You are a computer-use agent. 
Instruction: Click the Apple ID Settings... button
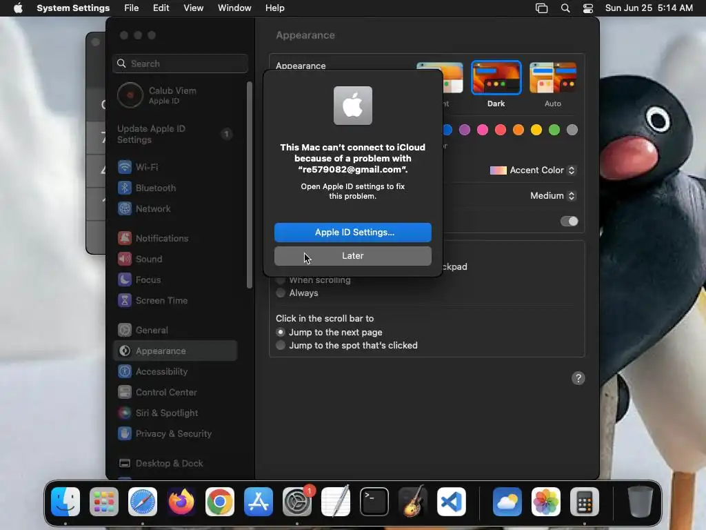[353, 233]
